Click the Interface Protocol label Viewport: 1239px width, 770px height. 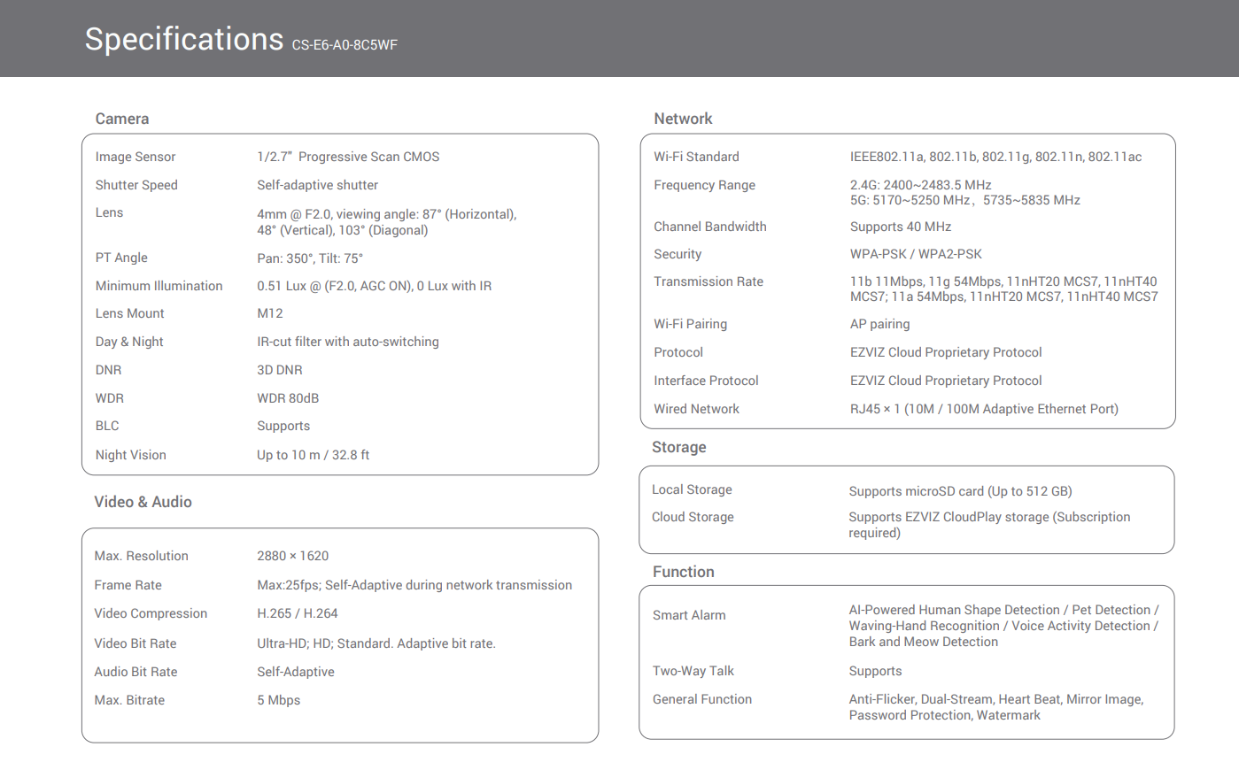tap(706, 381)
